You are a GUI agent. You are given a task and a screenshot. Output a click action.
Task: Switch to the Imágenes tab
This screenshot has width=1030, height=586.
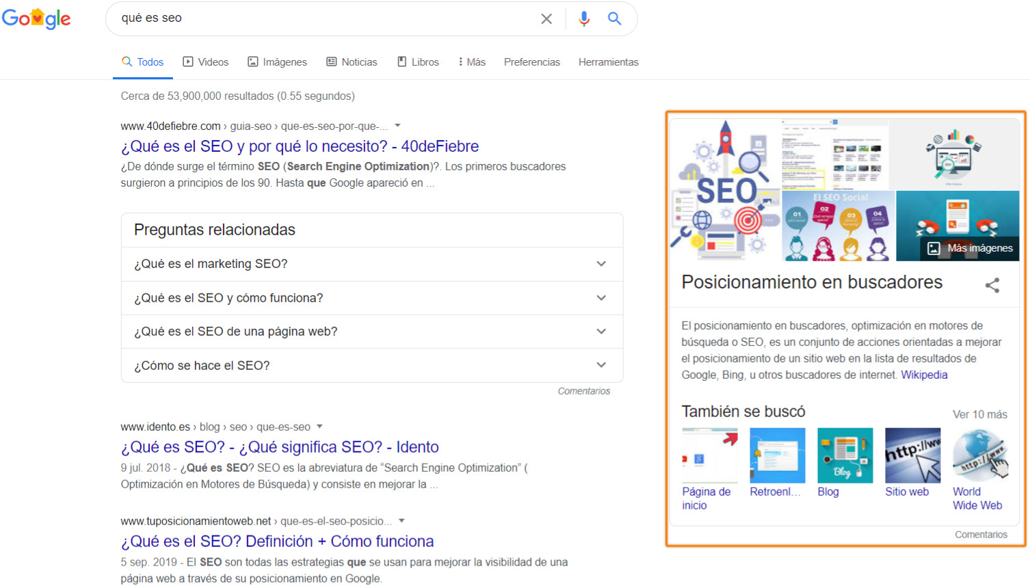[x=277, y=62]
